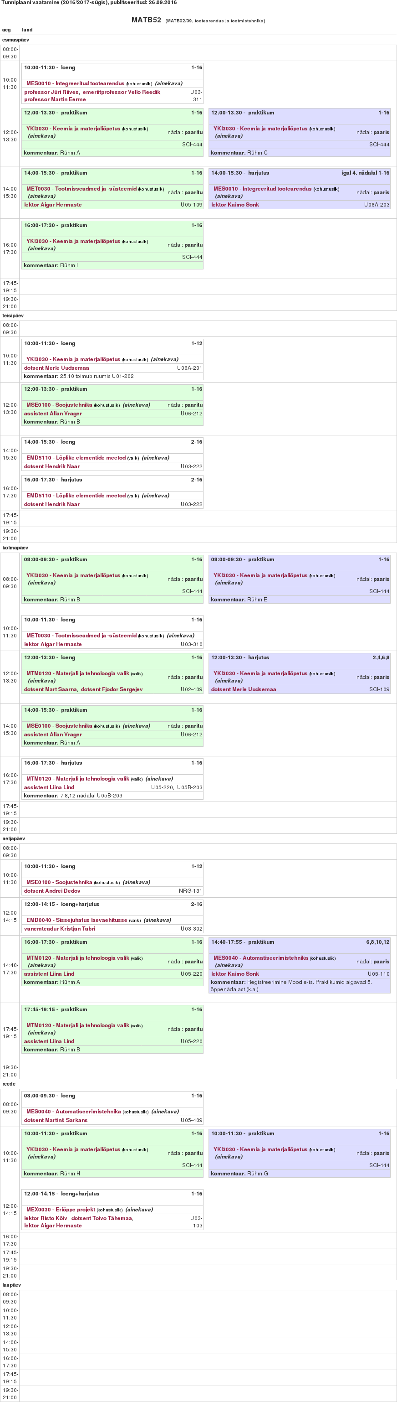
Task: Click vanemteadur Kristjan Tabri link
Action: coord(59,928)
